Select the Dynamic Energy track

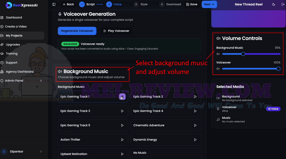[166, 140]
